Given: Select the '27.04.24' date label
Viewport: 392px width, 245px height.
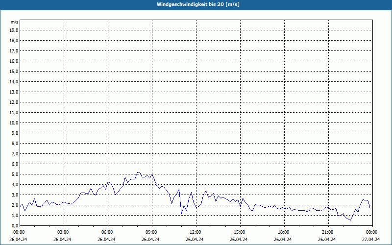Looking at the screenshot, I should [371, 239].
